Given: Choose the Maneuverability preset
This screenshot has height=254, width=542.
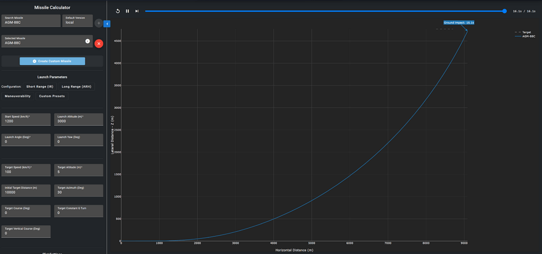Looking at the screenshot, I should pos(18,96).
